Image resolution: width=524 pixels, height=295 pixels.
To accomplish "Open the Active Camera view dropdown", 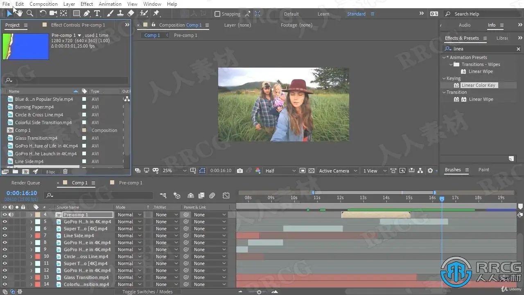I will point(338,171).
